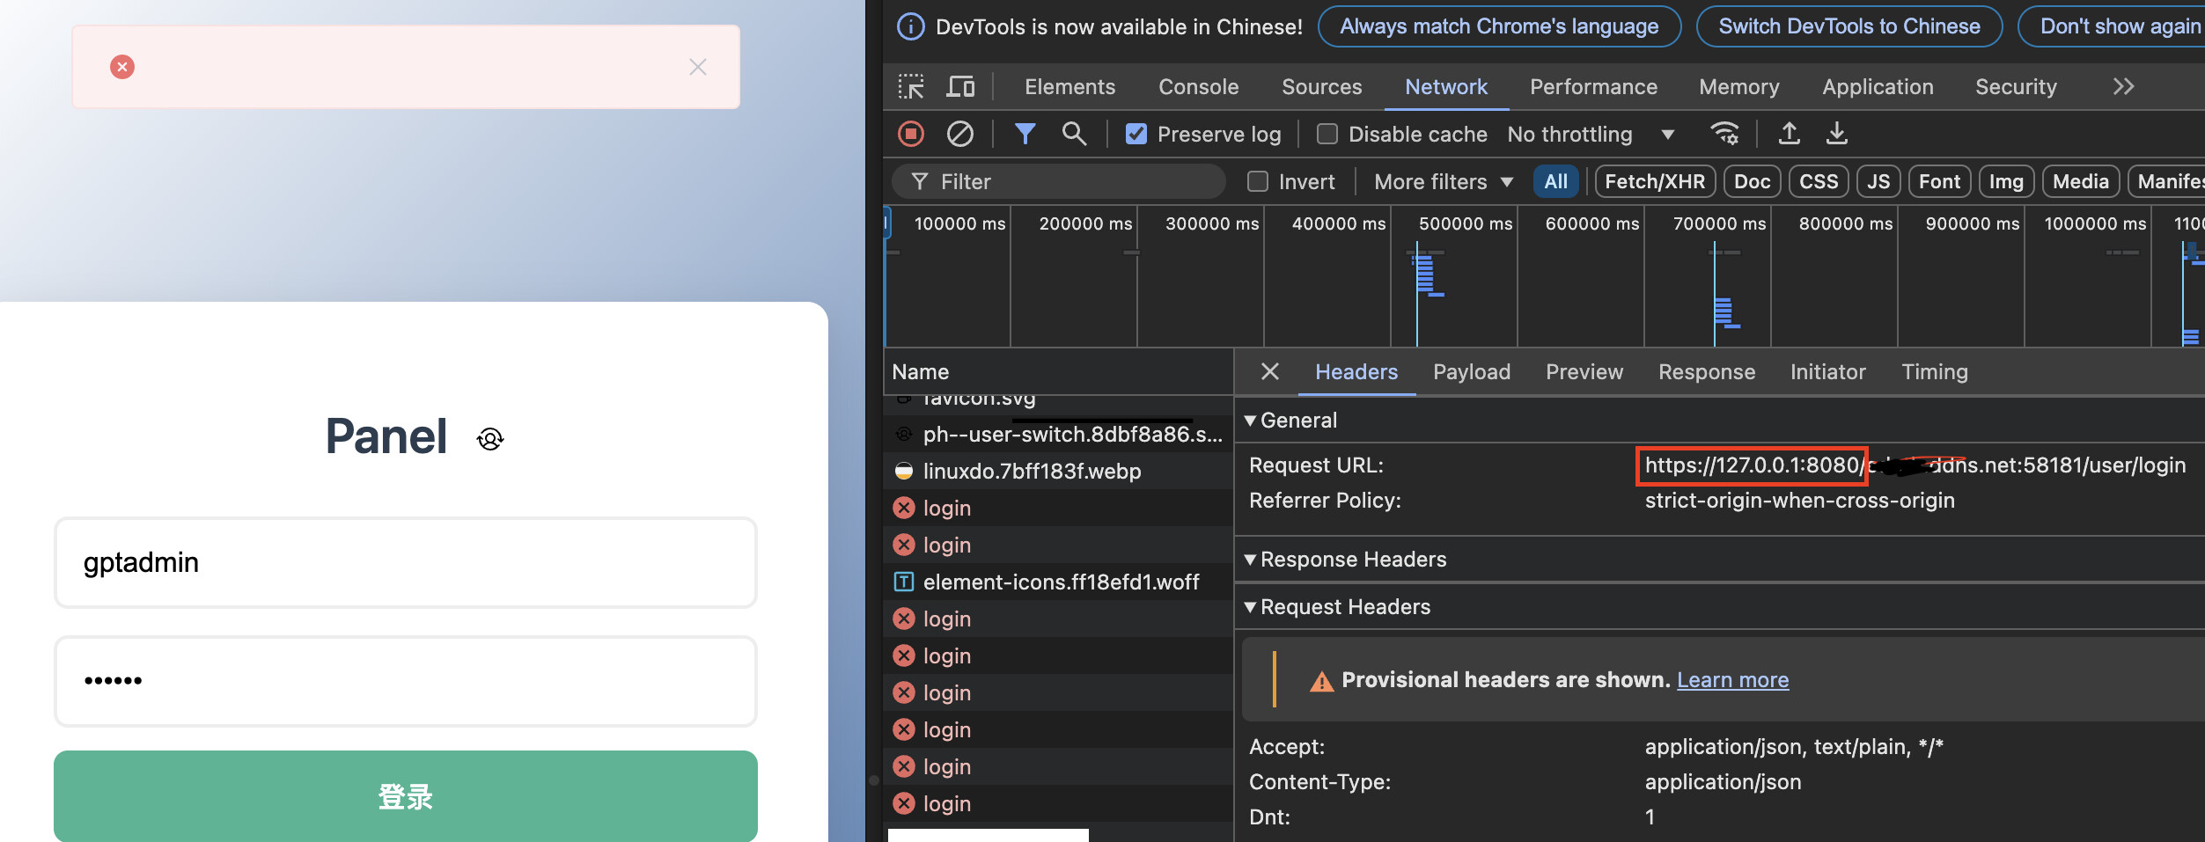Click the user switch icon beside Panel
The image size is (2205, 842).
pyautogui.click(x=490, y=438)
